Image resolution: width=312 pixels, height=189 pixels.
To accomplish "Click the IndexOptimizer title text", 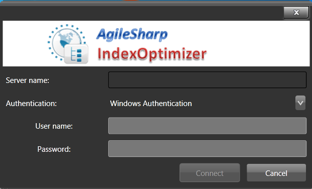I will click(x=152, y=54).
